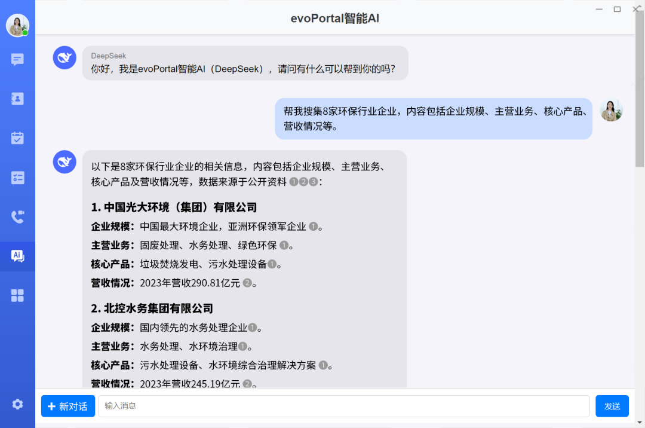The image size is (645, 428).
Task: Select the AI assistant sidebar icon
Action: click(x=17, y=256)
